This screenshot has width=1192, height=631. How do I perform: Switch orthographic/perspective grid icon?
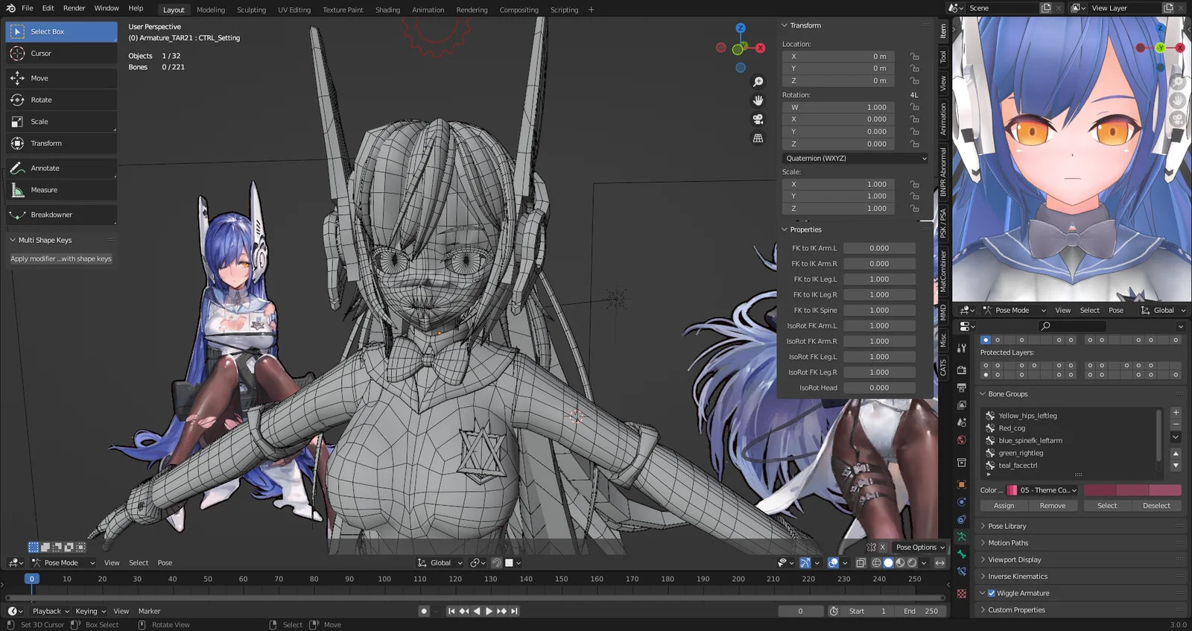point(758,138)
